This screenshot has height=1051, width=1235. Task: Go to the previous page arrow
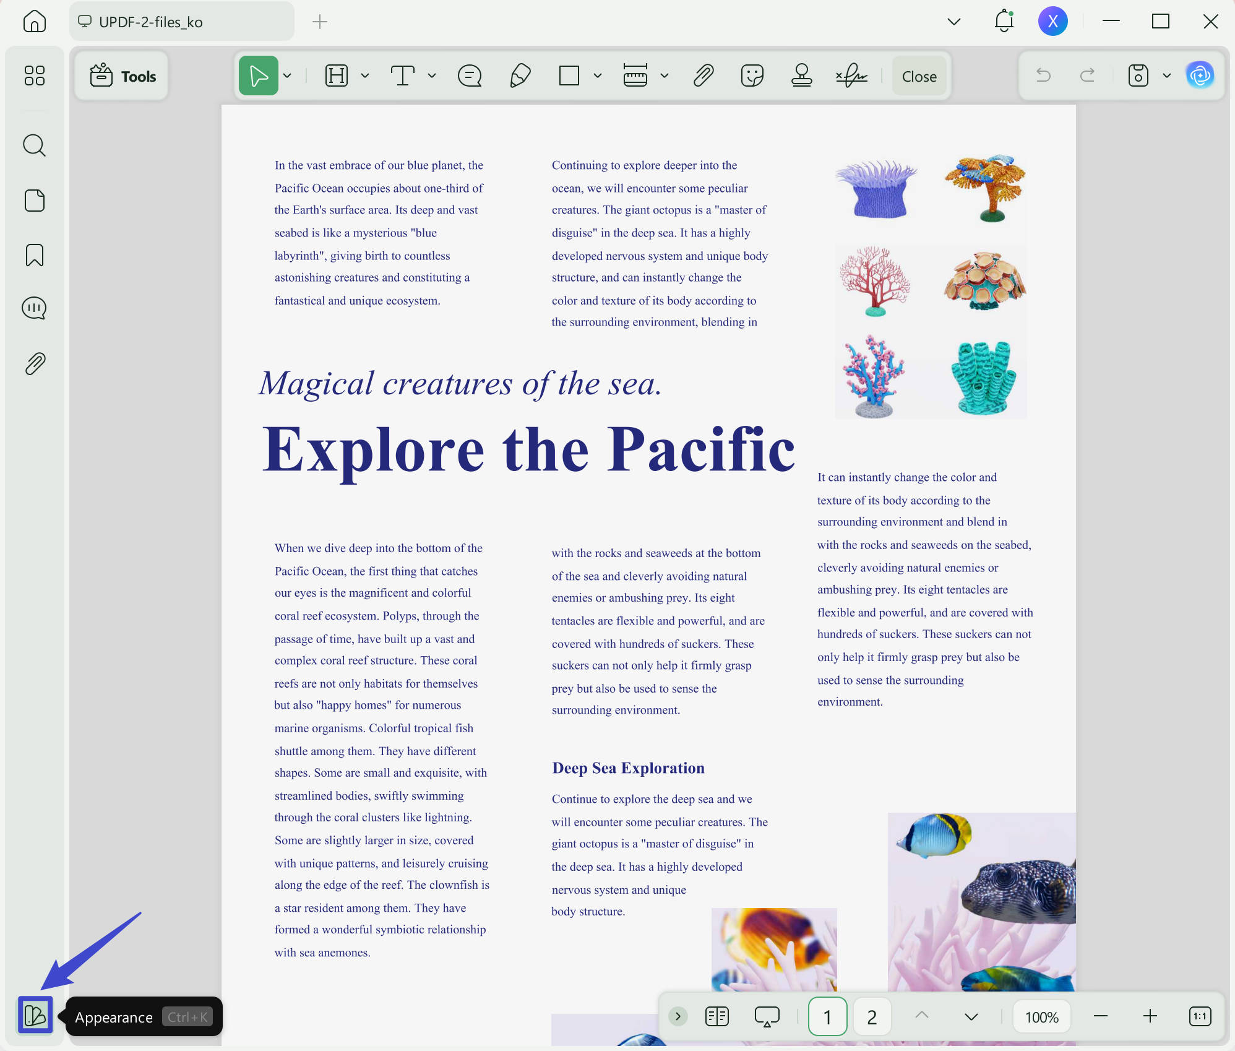click(922, 1016)
